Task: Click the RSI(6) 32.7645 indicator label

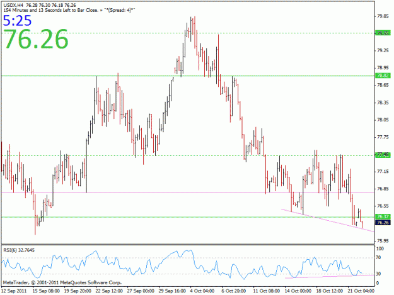Action: tap(19, 250)
